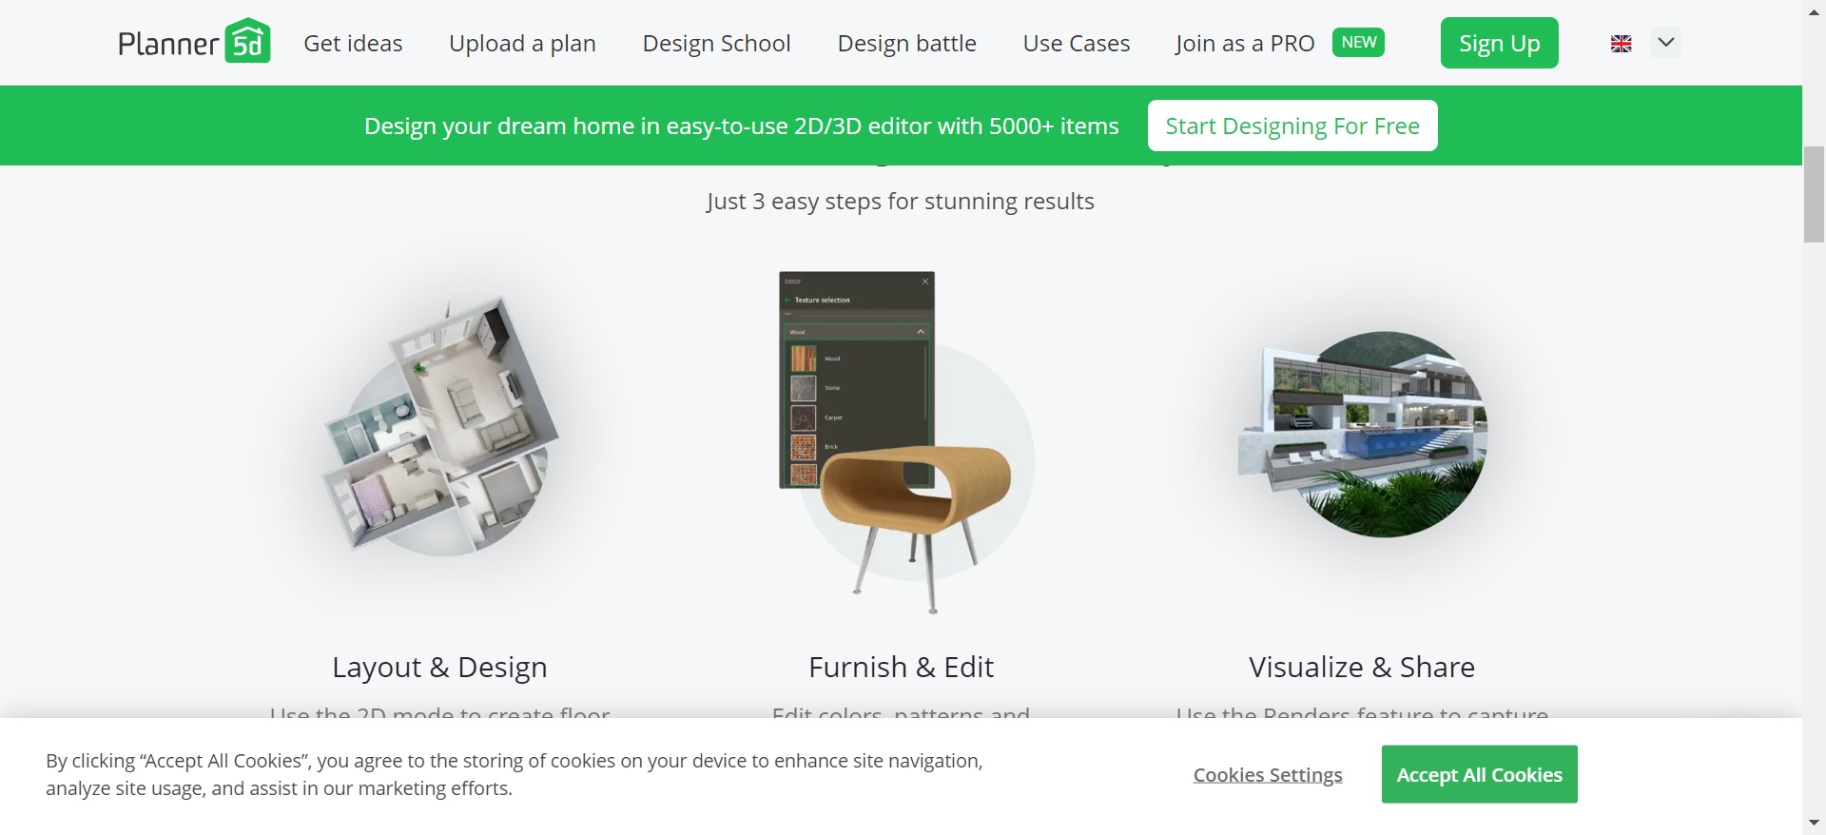Select the Wood texture swatch

pyautogui.click(x=804, y=359)
